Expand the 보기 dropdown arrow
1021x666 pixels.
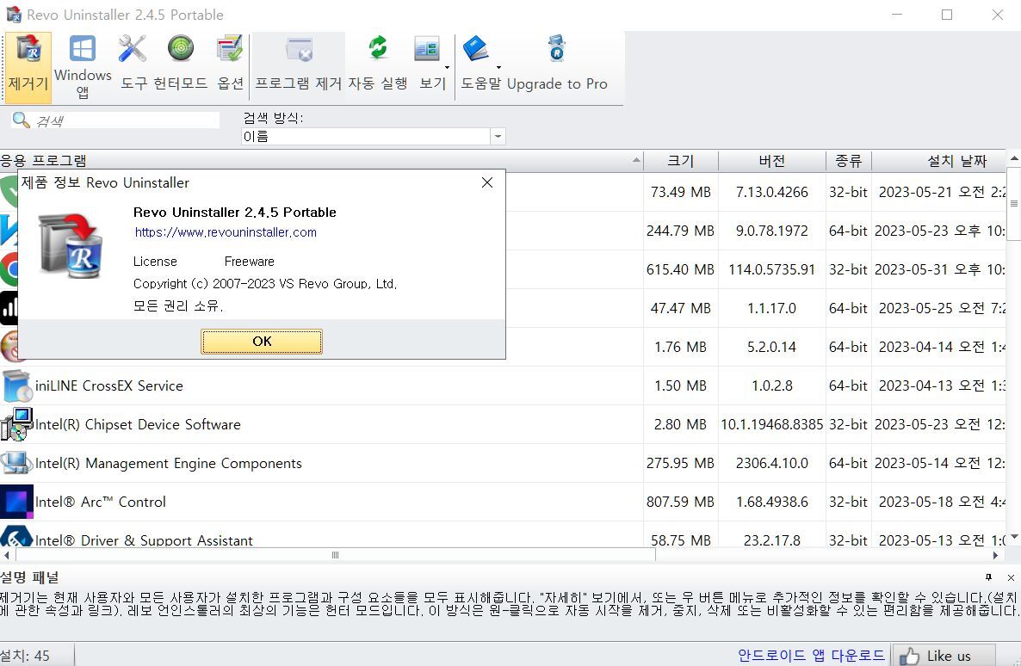447,68
